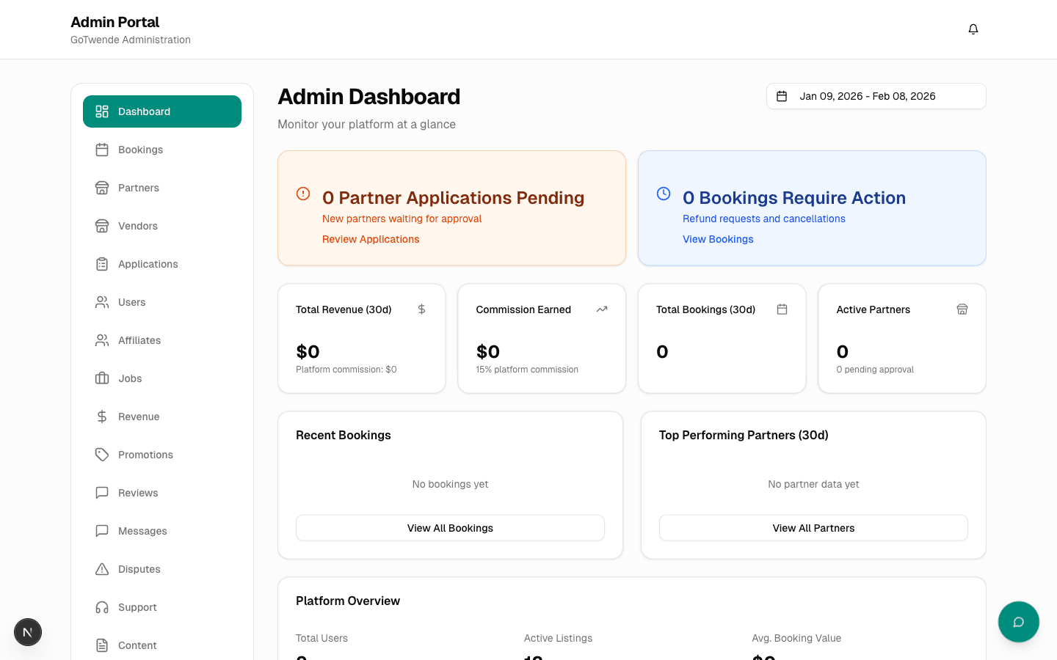Switch to the Vendors section
Image resolution: width=1057 pixels, height=660 pixels.
coord(137,226)
